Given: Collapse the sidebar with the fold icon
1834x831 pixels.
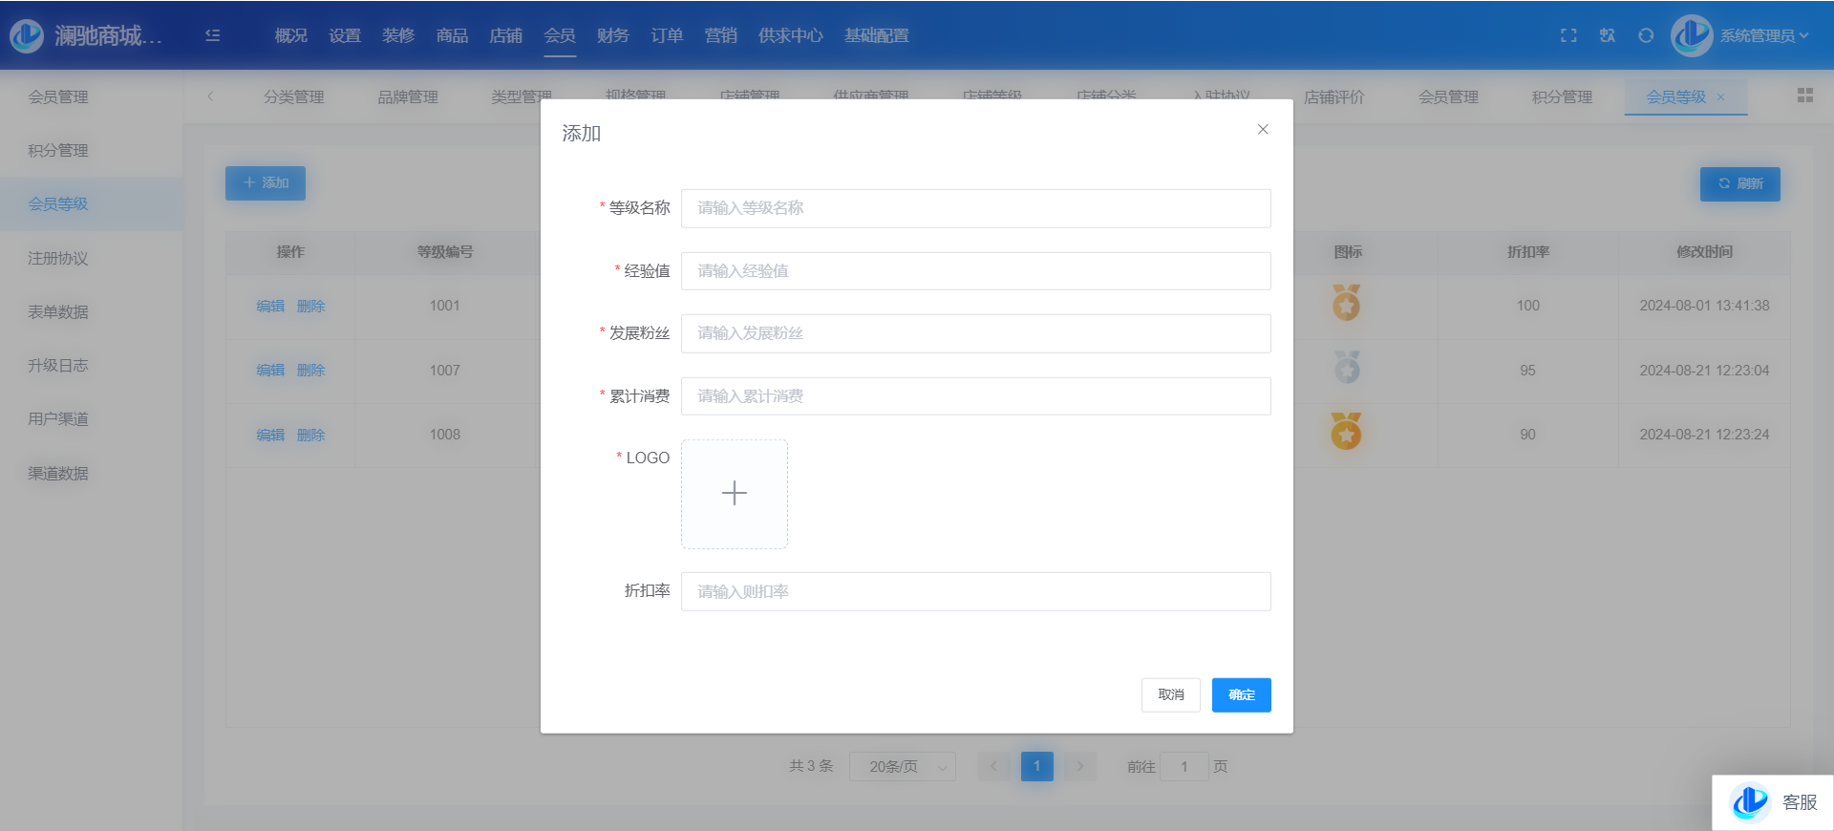Looking at the screenshot, I should pos(213,35).
